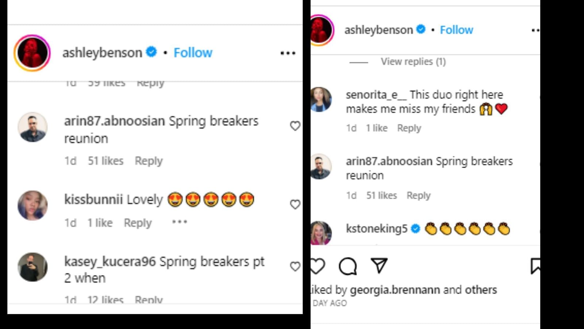The height and width of the screenshot is (329, 584).
Task: Click the comment speech bubble icon
Action: pos(347,266)
